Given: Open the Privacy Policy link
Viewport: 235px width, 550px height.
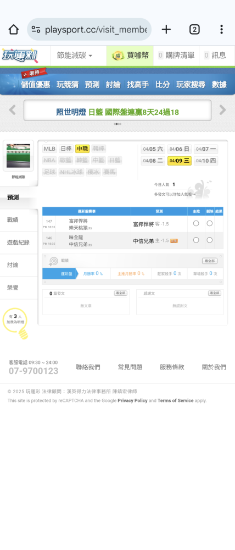Looking at the screenshot, I should click(132, 400).
